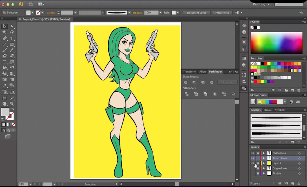Viewport: 307px width, 187px height.
Task: Select the Paintbrush tool
Action: [5, 50]
